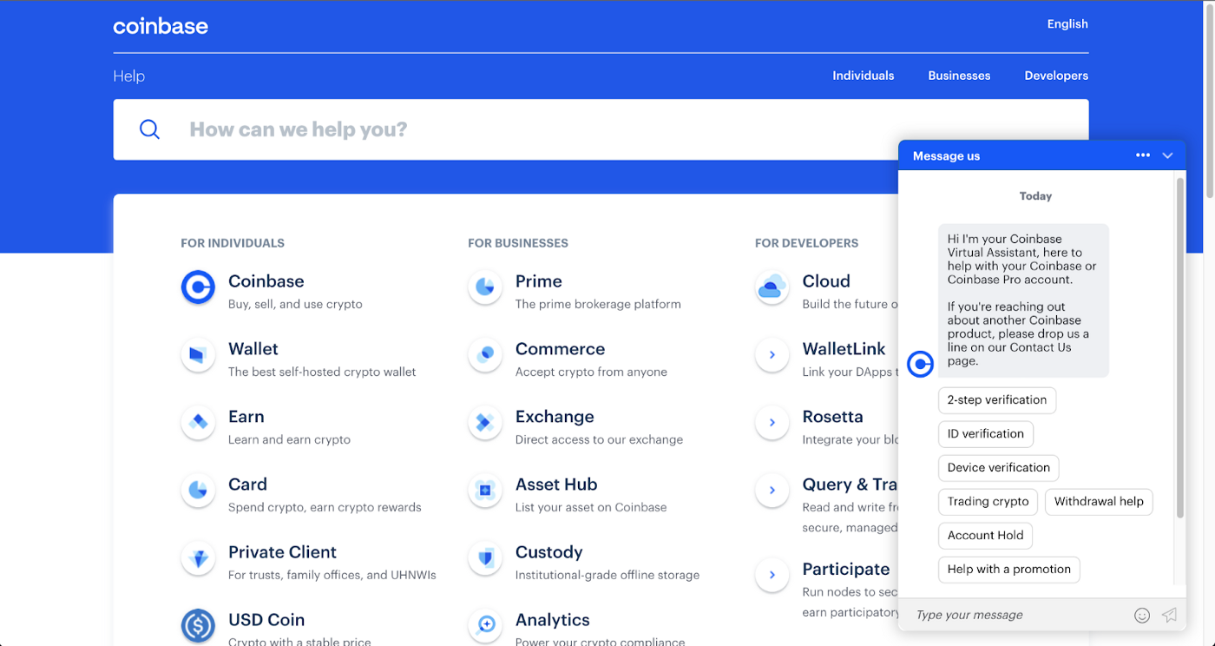Go to the Developers tab
The width and height of the screenshot is (1215, 646).
pyautogui.click(x=1056, y=76)
